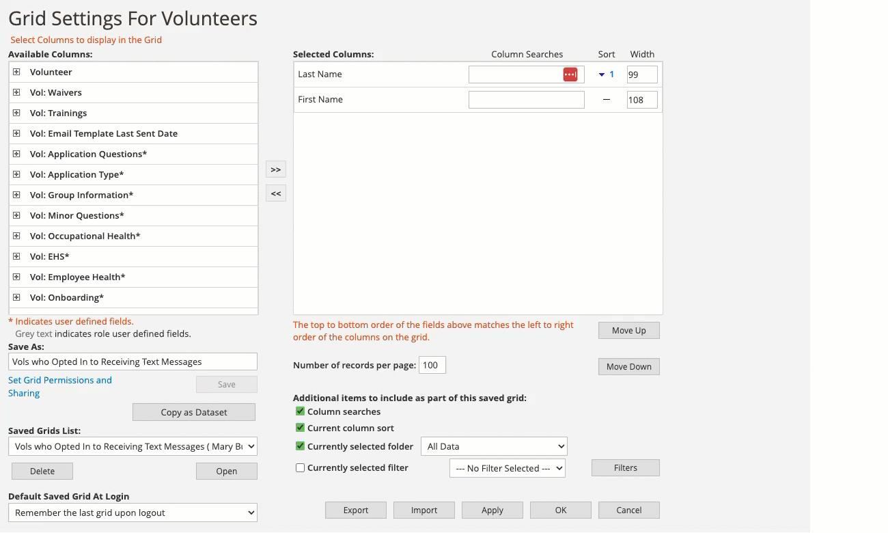Open the Saved Grids List dropdown
This screenshot has width=888, height=533.
[x=133, y=446]
